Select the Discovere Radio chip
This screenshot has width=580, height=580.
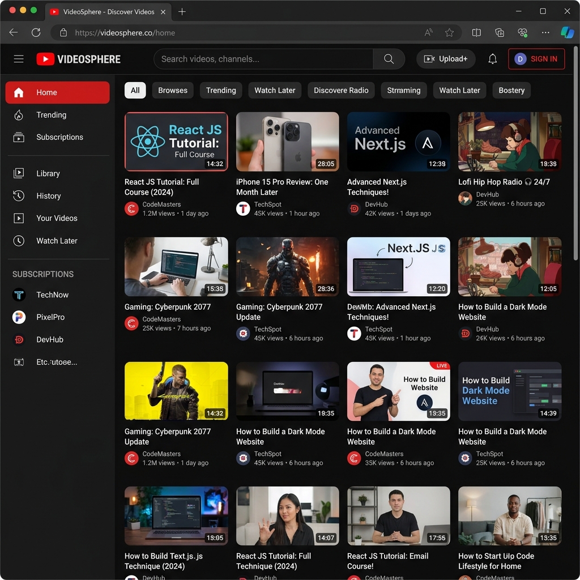coord(340,90)
